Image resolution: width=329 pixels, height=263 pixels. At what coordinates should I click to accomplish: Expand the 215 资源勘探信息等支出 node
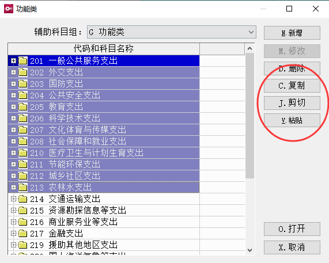[13, 210]
